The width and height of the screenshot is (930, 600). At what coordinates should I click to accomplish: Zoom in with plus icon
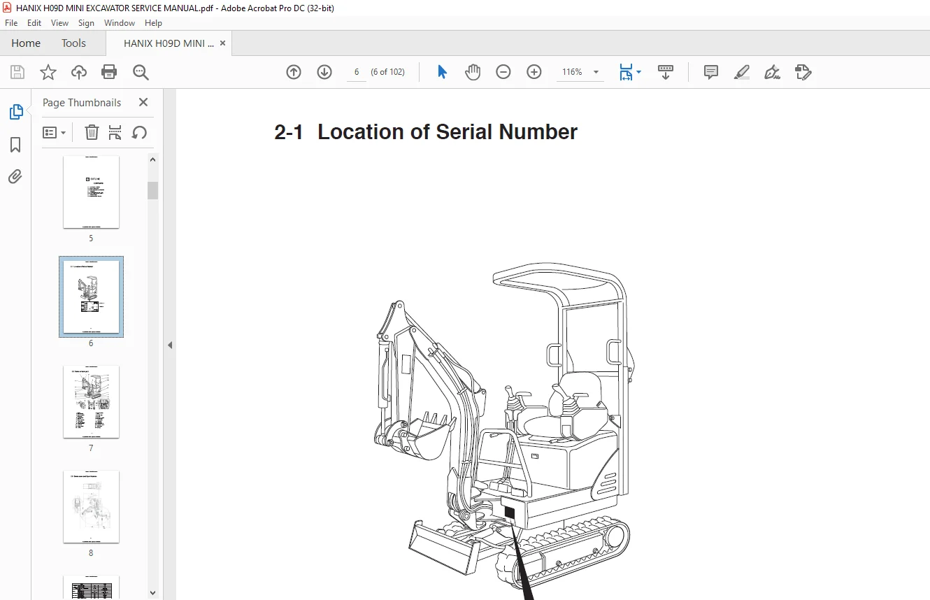pos(534,72)
